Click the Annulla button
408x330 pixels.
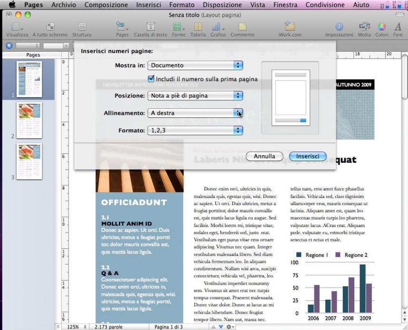pos(264,156)
